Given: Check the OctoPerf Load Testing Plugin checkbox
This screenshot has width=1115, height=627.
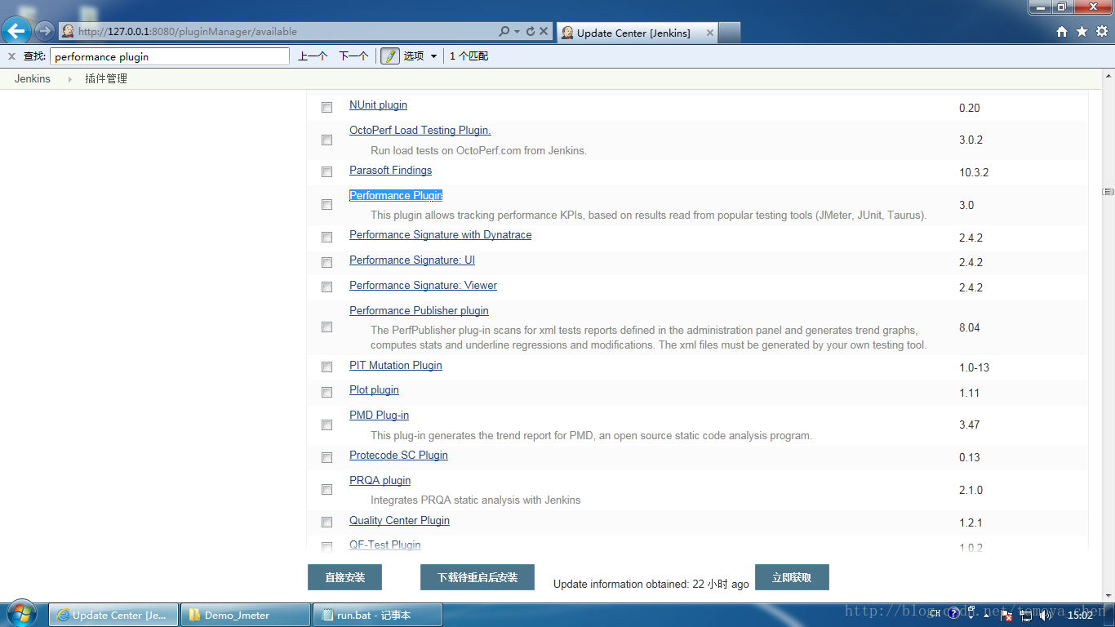Looking at the screenshot, I should (327, 140).
